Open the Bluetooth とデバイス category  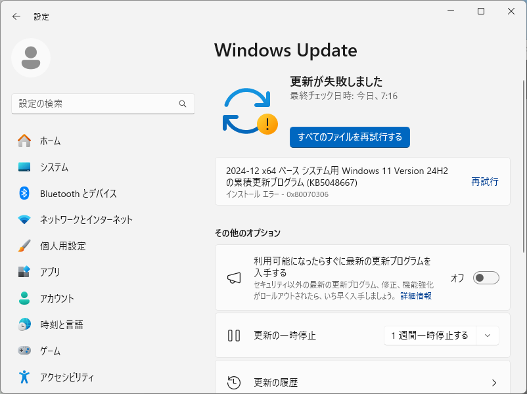(78, 194)
